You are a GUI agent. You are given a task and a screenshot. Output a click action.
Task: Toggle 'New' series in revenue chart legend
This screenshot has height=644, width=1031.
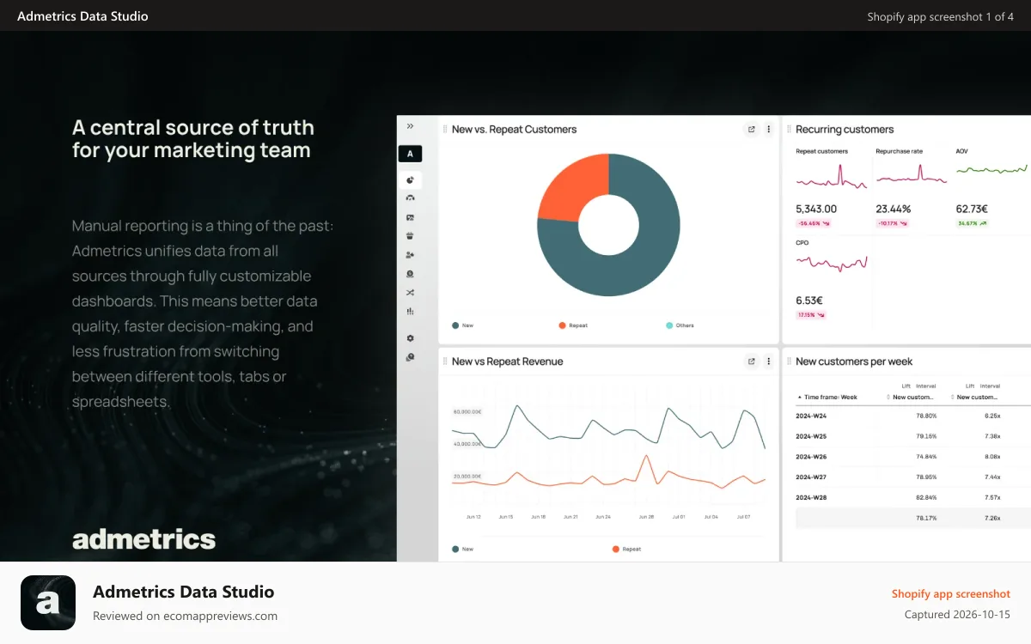[x=463, y=549]
